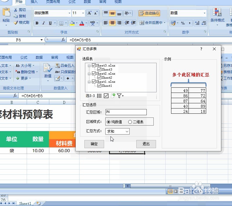Image resolution: width=232 pixels, height=206 pixels.
Task: Switch to the 公式 ribbon tab
Action: click(x=72, y=2)
